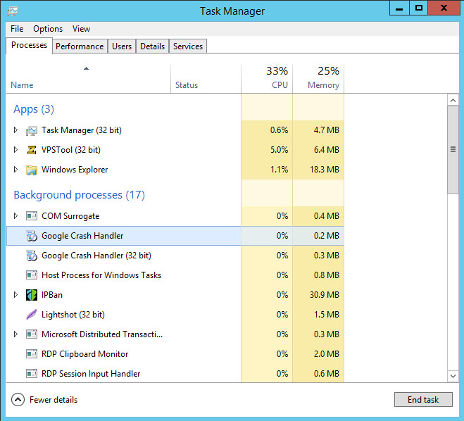Open the Services tab
This screenshot has height=421, width=464.
188,46
